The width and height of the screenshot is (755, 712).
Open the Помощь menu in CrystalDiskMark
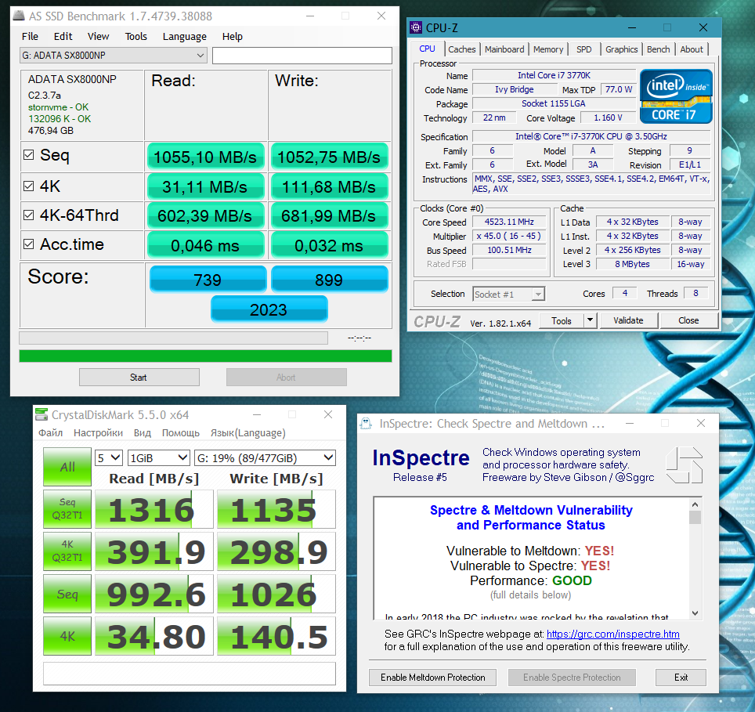(181, 433)
